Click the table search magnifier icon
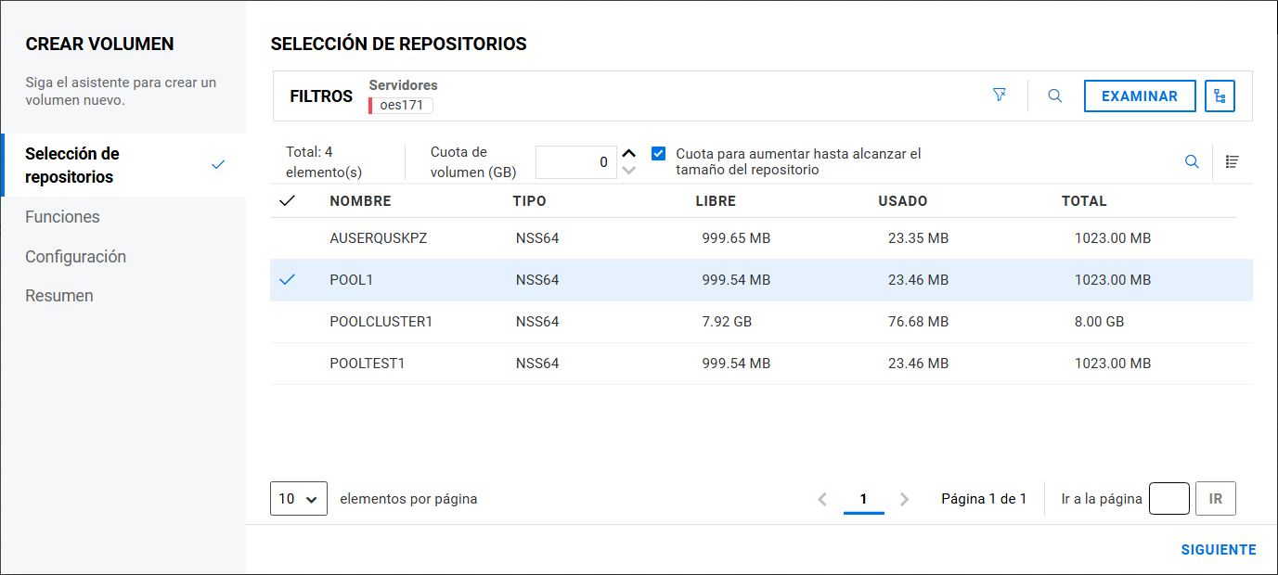This screenshot has width=1278, height=575. coord(1192,161)
